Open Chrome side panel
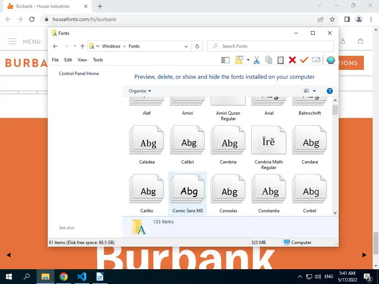This screenshot has width=379, height=284. click(347, 19)
